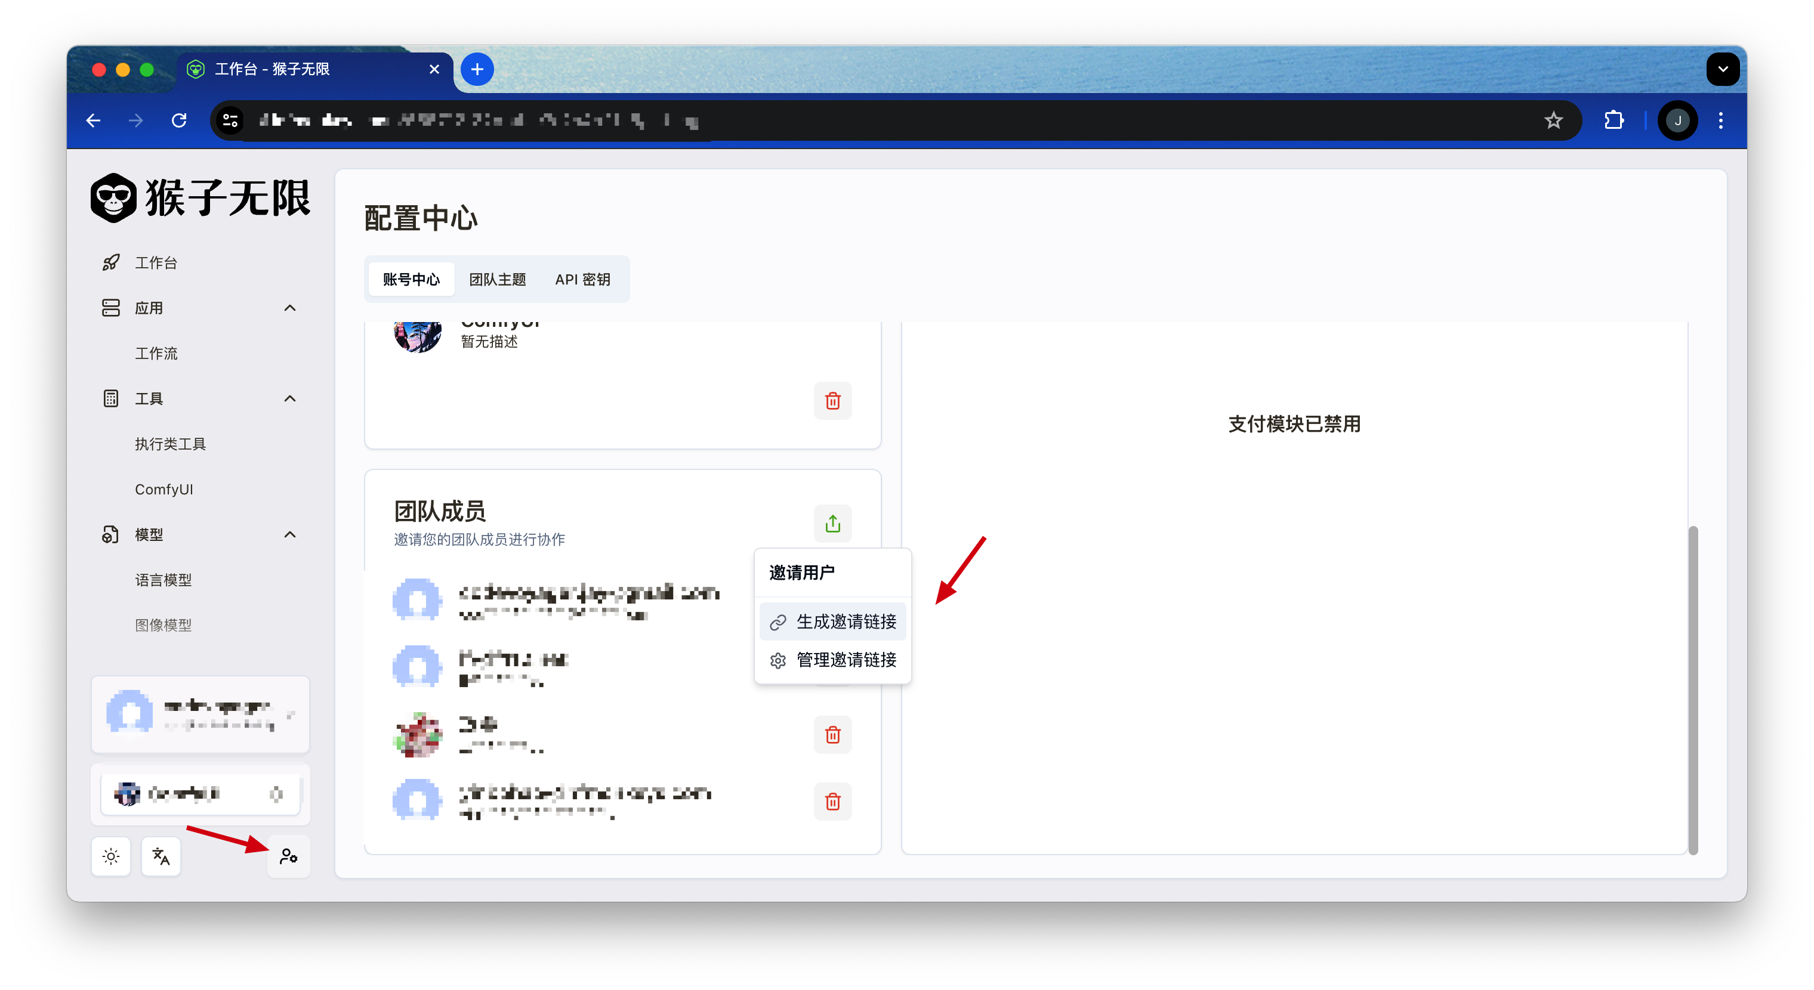The image size is (1814, 990).
Task: Open 语言模型 in the sidebar
Action: [163, 580]
